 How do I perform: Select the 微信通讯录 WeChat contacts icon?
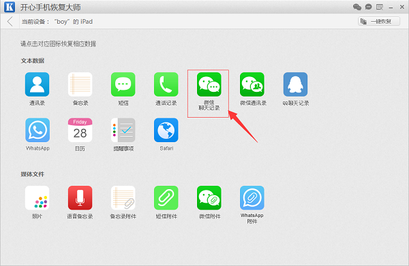[x=252, y=84]
